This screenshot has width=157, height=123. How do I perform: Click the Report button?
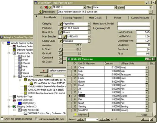[144, 115]
